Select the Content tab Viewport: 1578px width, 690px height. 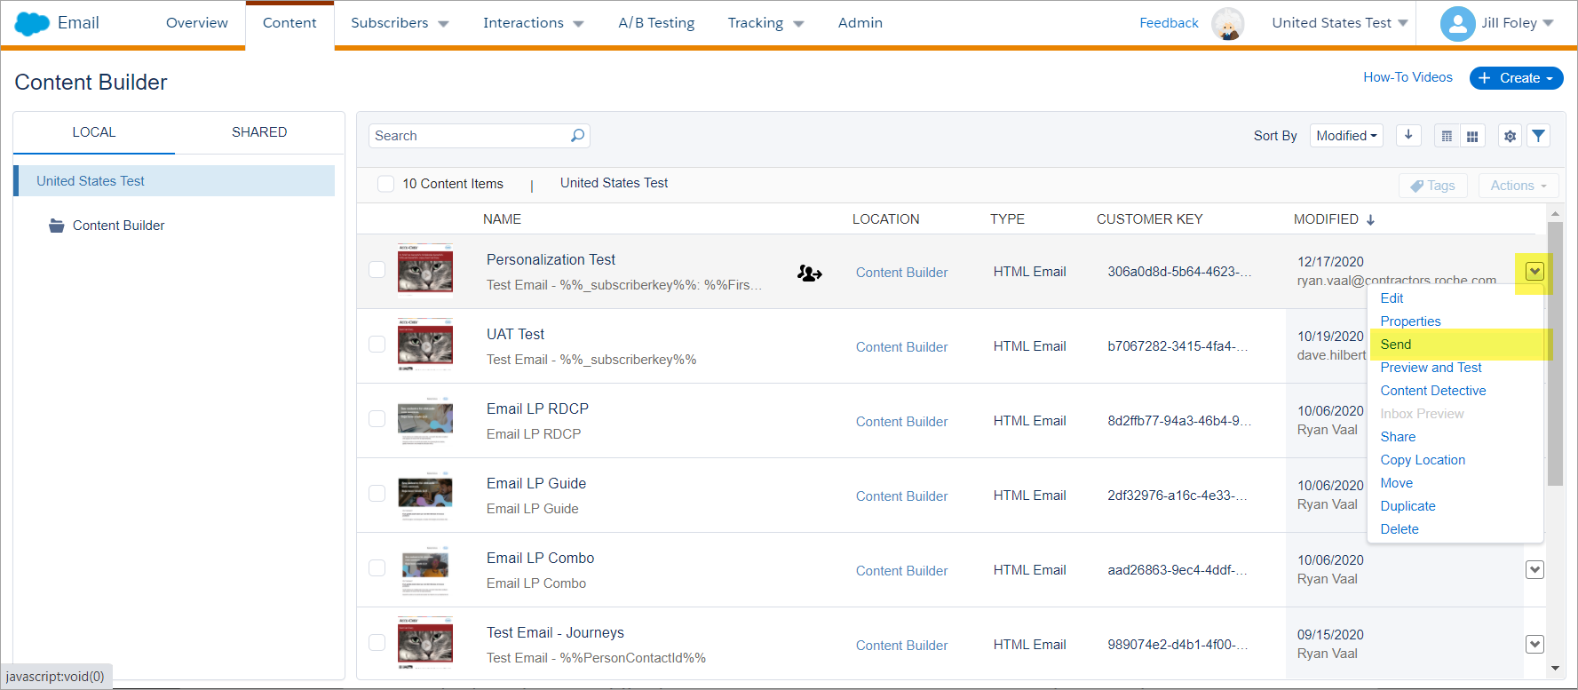[x=289, y=23]
